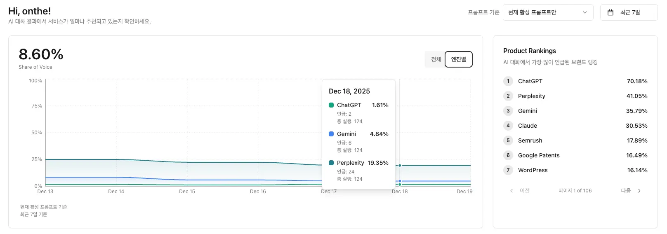Go to next rankings page via 다음
The width and height of the screenshot is (667, 234).
[x=626, y=191]
